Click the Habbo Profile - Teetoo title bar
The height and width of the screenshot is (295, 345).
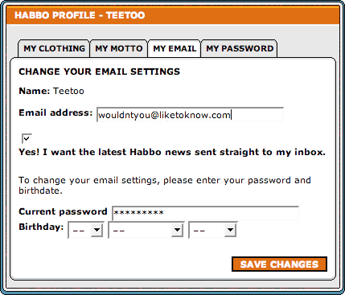tap(172, 15)
